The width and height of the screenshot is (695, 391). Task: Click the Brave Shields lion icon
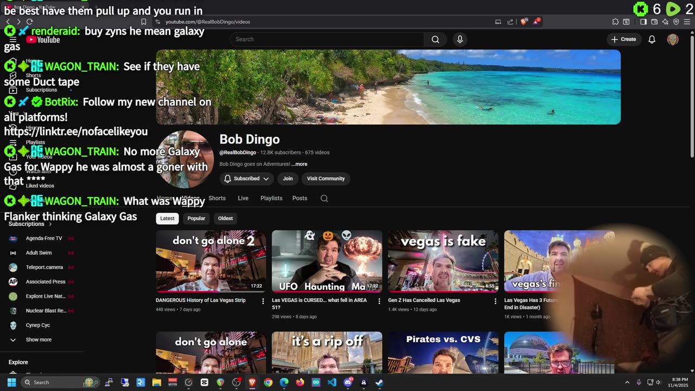click(x=524, y=22)
